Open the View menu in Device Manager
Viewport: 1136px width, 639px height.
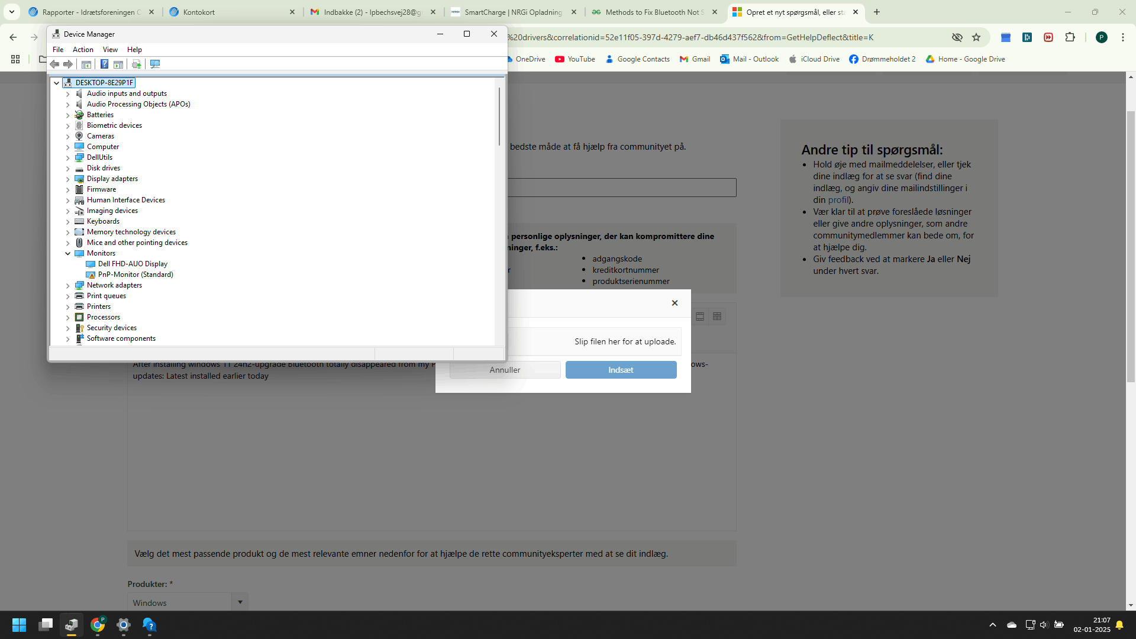coord(110,50)
